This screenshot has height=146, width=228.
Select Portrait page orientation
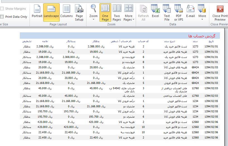coord(37,12)
